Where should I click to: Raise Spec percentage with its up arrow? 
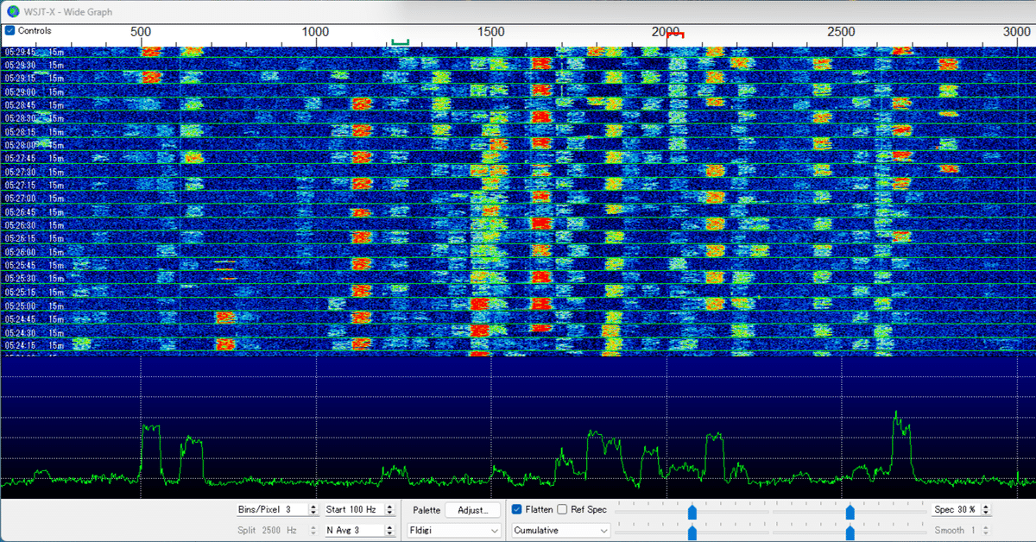(x=986, y=507)
